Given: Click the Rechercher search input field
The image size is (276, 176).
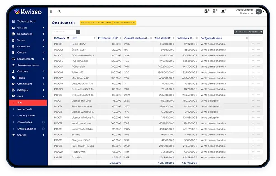Looking at the screenshot, I should click(x=65, y=32).
